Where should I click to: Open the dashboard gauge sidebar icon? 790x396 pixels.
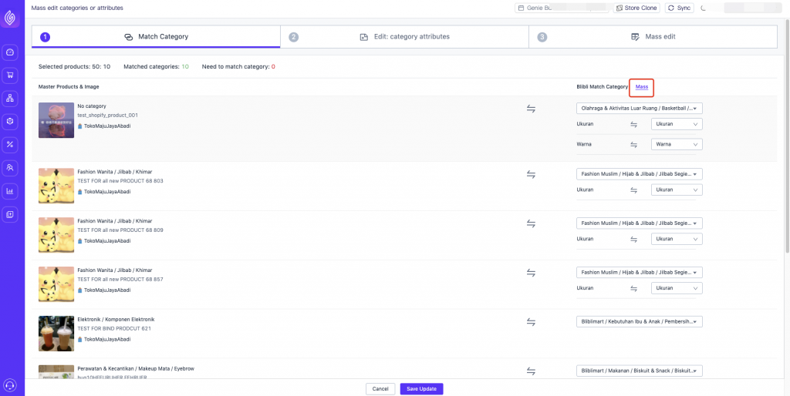coord(10,52)
